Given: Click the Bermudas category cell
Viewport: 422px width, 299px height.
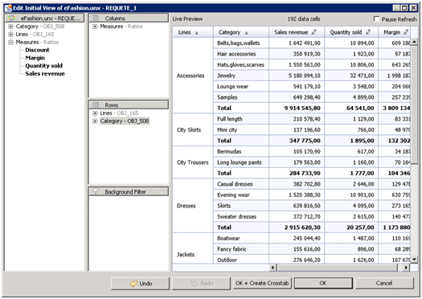Looking at the screenshot, I should point(241,152).
